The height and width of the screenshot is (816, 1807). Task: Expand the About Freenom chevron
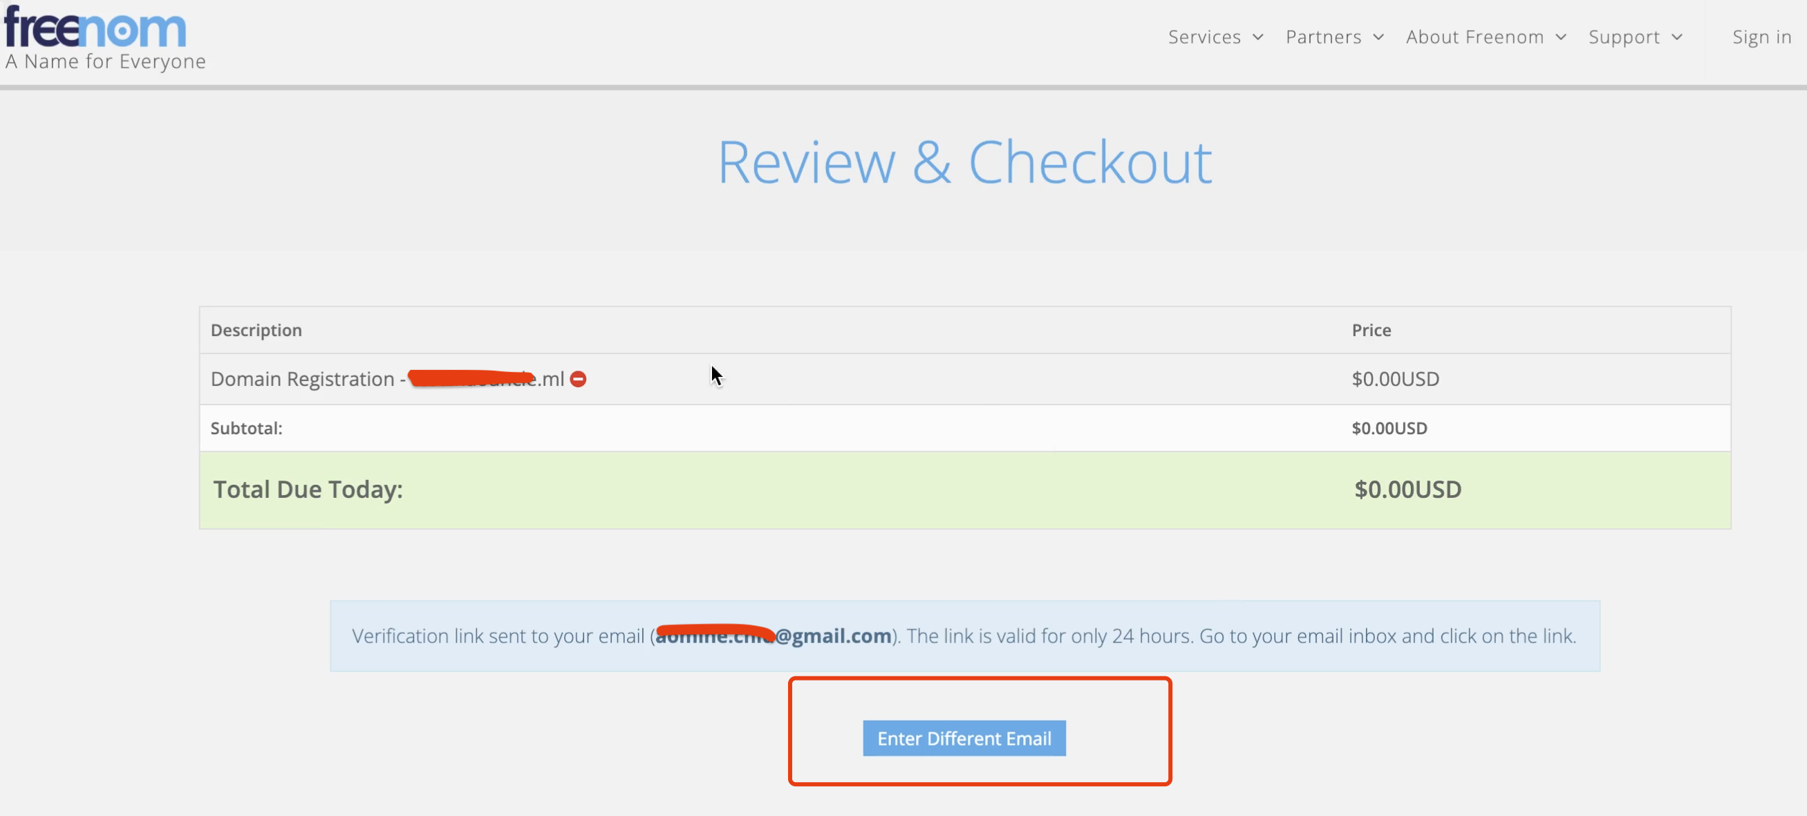[x=1561, y=37]
